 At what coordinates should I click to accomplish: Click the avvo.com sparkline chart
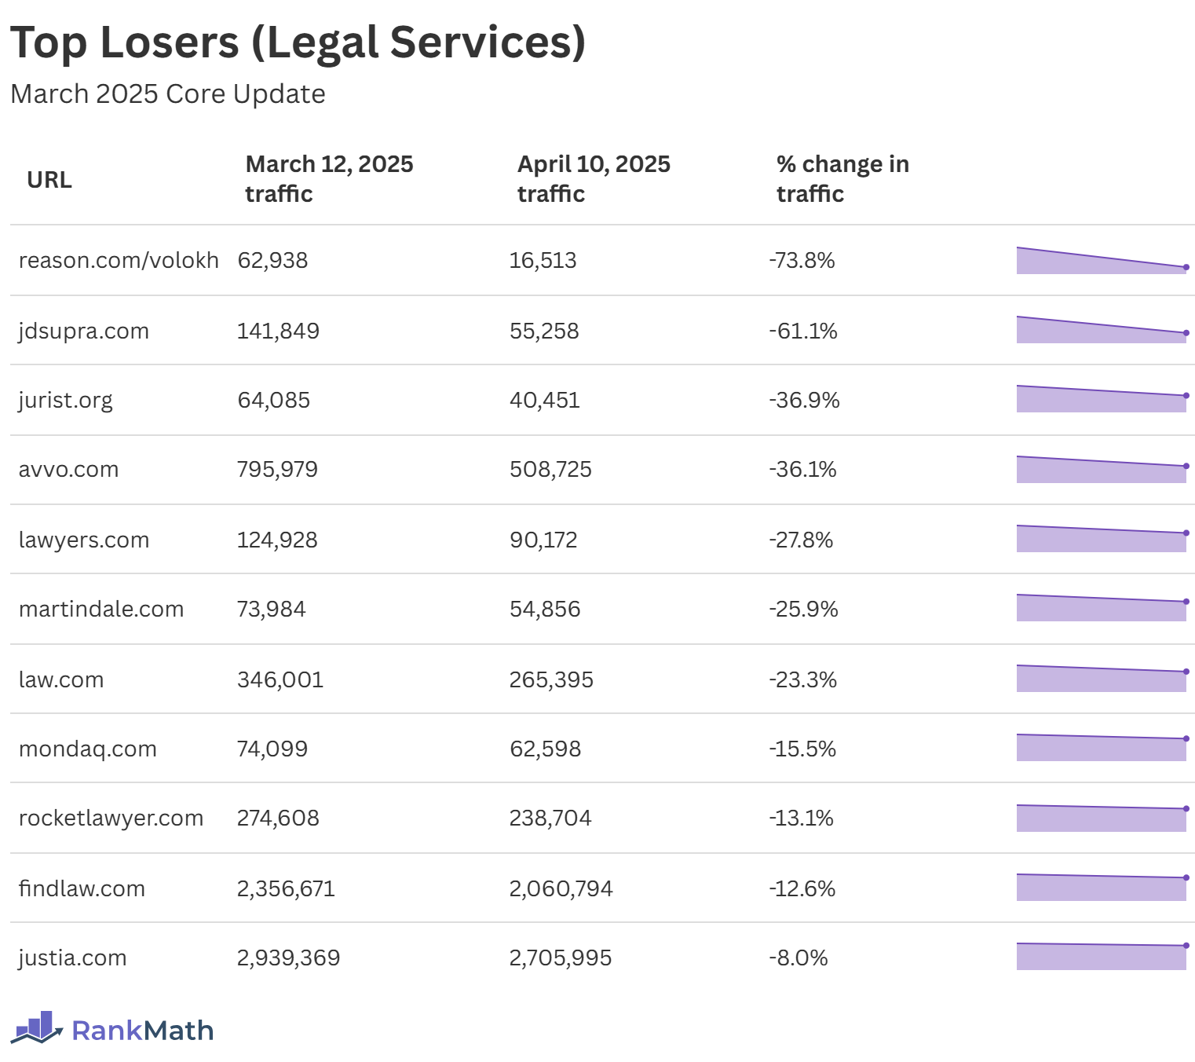(1102, 470)
